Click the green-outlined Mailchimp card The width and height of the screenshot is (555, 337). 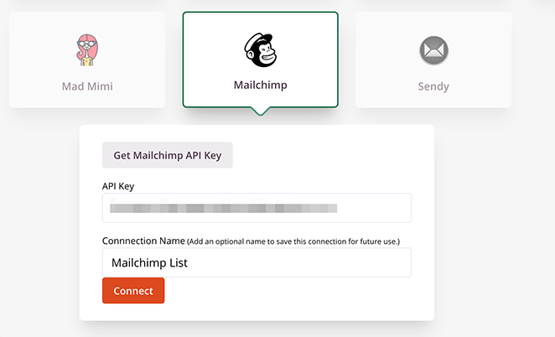[x=260, y=60]
